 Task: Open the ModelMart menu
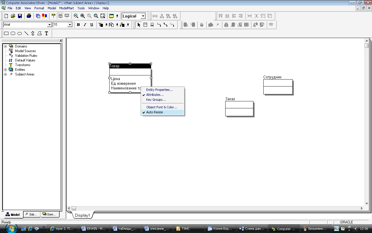(67, 8)
